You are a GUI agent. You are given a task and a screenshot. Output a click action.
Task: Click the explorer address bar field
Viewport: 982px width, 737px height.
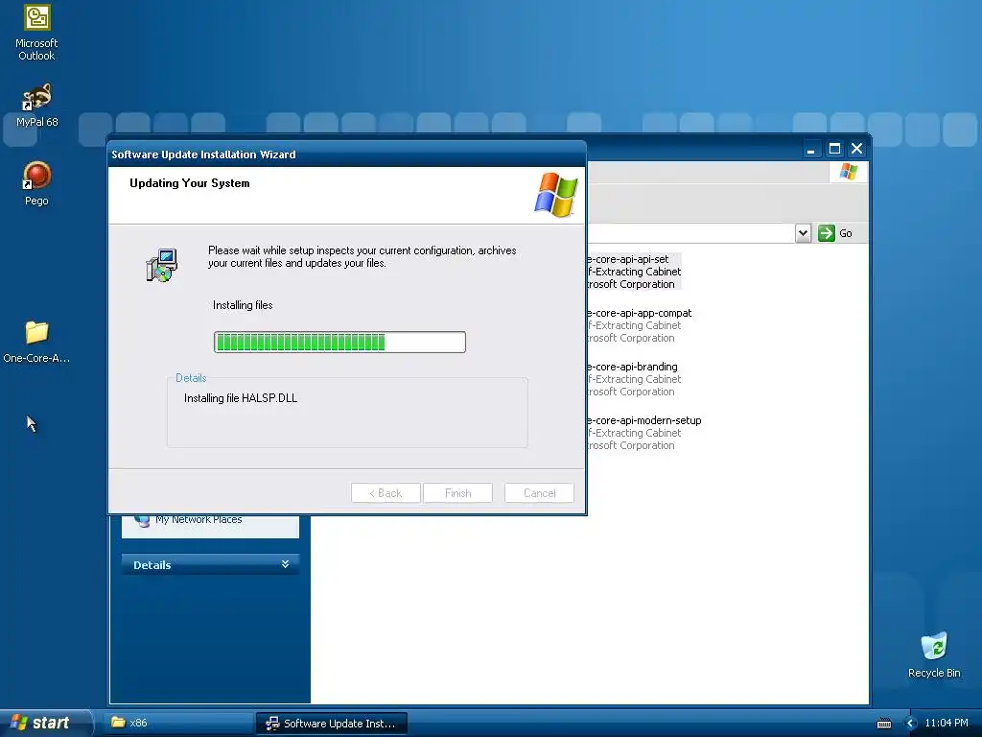pyautogui.click(x=690, y=233)
